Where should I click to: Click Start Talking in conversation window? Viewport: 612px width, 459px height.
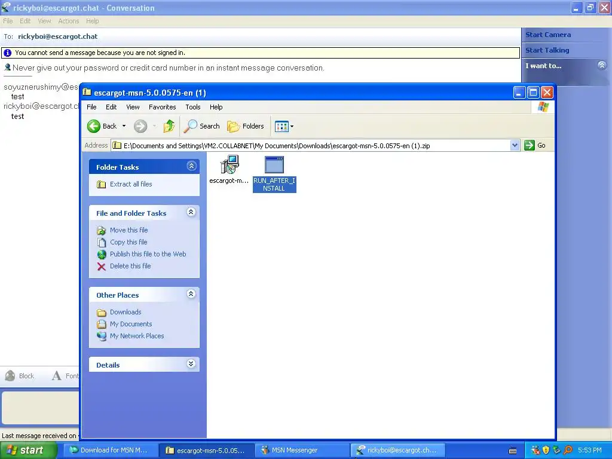click(547, 50)
